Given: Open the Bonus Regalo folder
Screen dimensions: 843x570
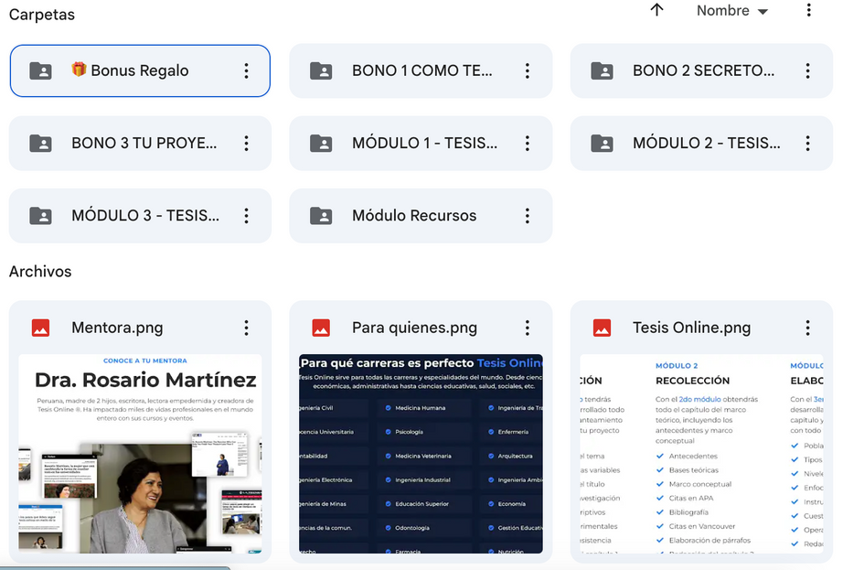Looking at the screenshot, I should pos(140,71).
